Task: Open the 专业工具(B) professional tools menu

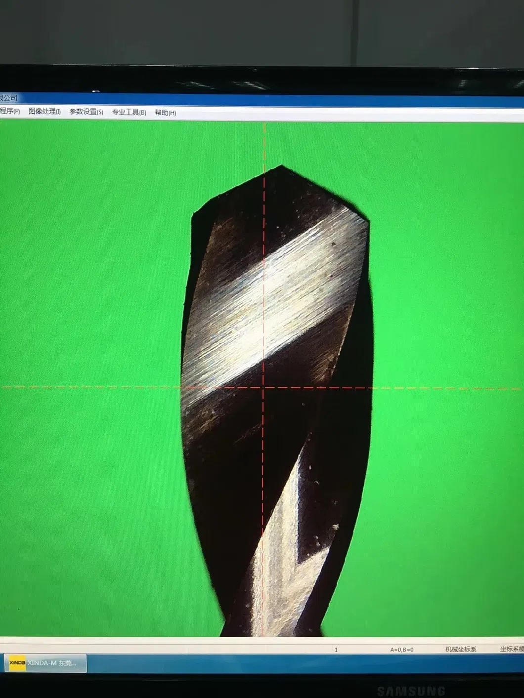Action: tap(129, 113)
